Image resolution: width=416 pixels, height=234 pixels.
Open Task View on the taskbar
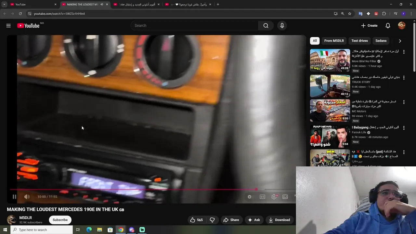pos(78,230)
